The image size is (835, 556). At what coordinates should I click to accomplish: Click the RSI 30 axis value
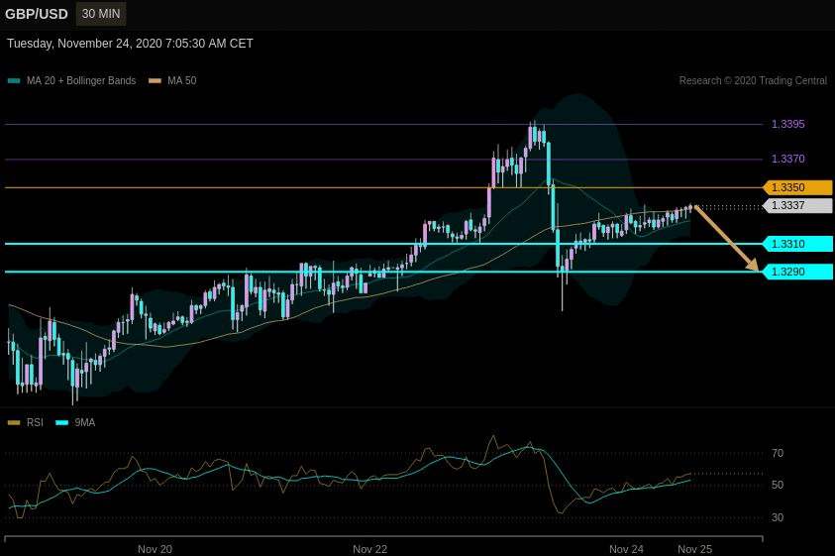777,517
